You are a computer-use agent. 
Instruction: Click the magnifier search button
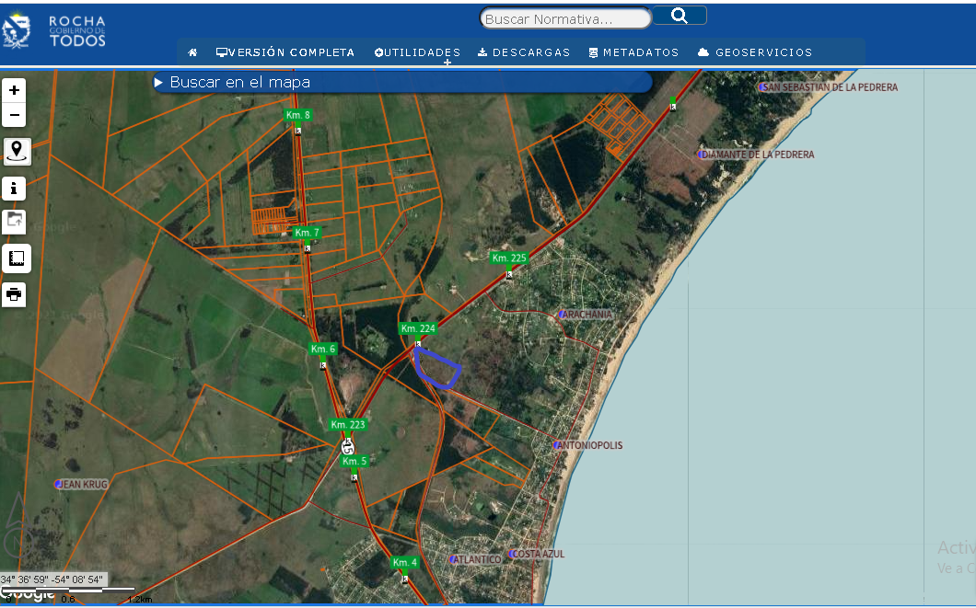click(x=680, y=16)
